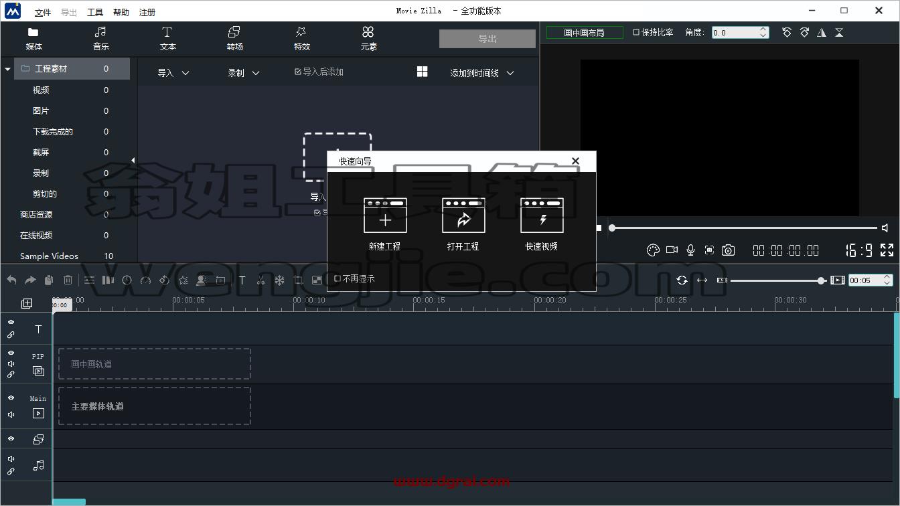Click the flip horizontal icon in preview toolbar

(x=822, y=32)
